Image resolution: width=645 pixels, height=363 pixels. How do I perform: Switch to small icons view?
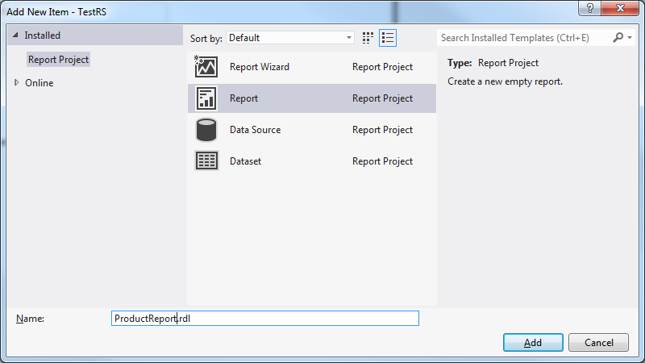click(368, 38)
